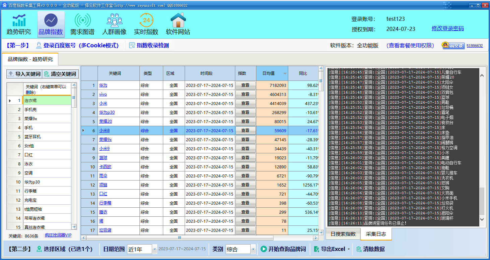Viewport: 490px width, 260px height.
Task: Select the 品牌指数 brand index module
Action: click(51, 24)
